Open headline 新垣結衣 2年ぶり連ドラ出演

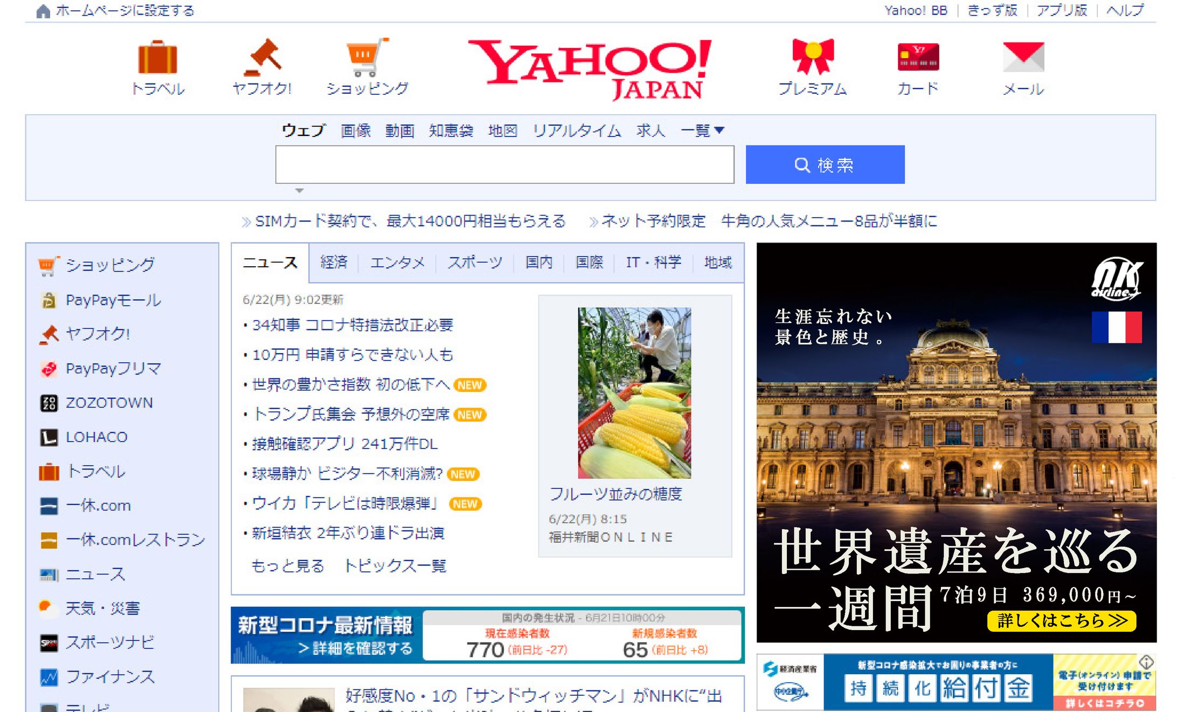[348, 533]
